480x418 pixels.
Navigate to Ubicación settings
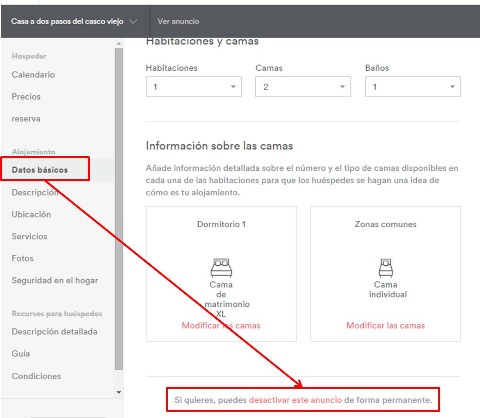31,214
